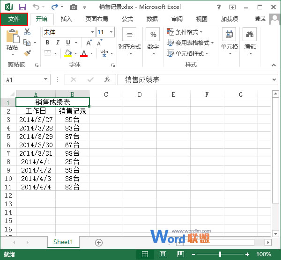
Task: Open font color dropdown arrow
Action: tap(92, 53)
